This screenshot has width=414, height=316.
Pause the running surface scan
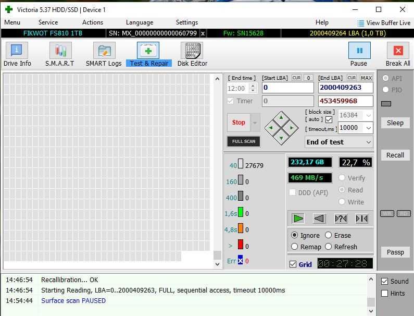point(359,50)
